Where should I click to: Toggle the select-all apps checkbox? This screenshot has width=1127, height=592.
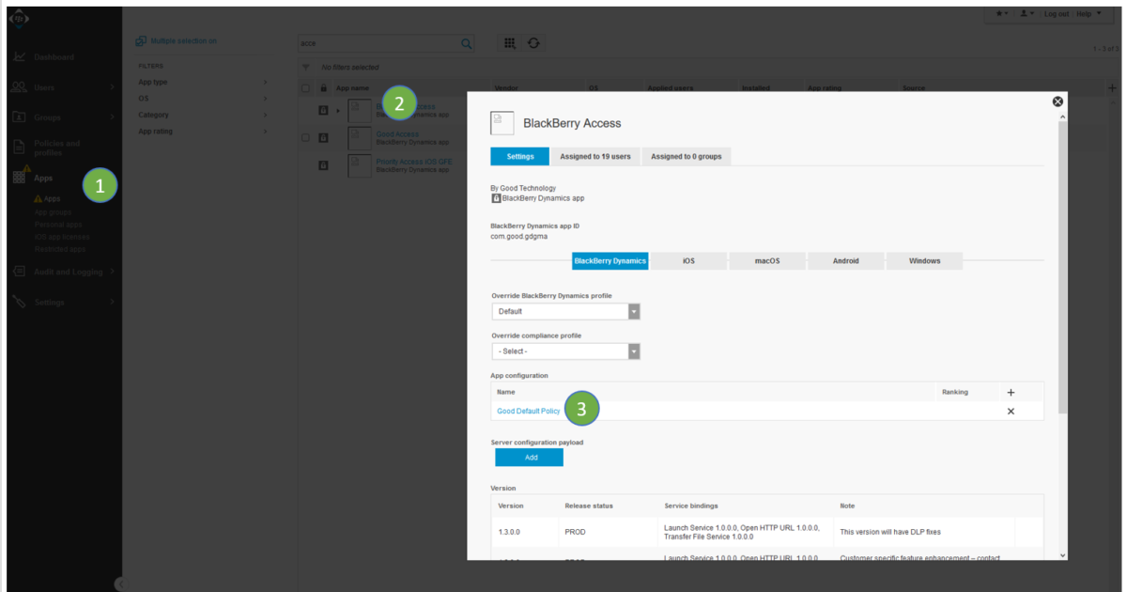(305, 87)
